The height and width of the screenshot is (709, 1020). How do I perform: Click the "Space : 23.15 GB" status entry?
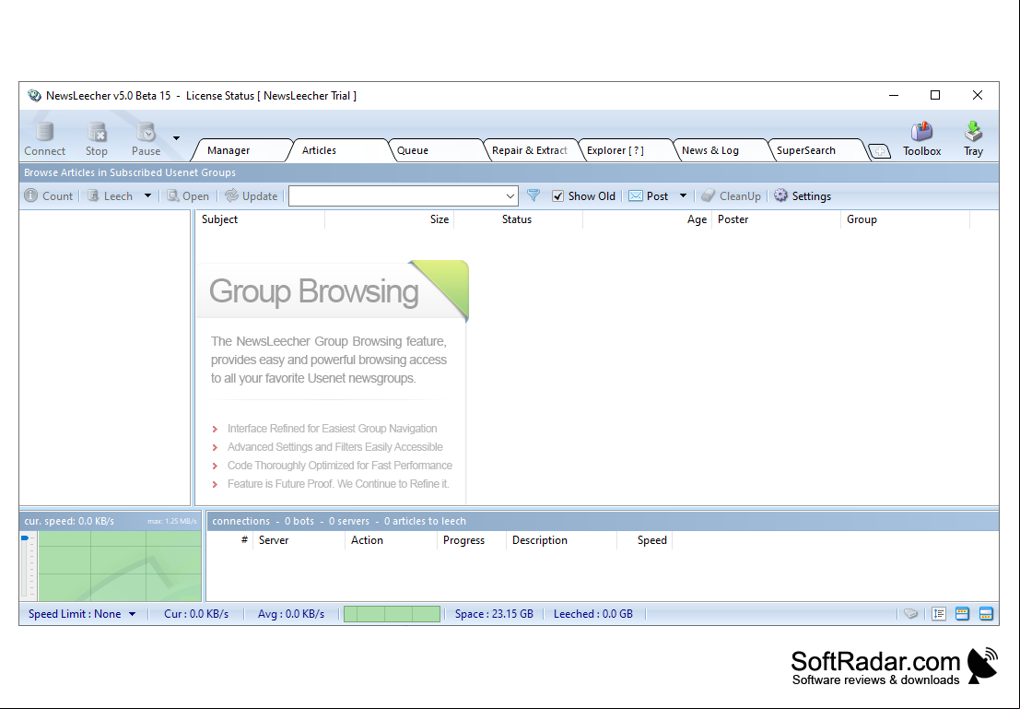(494, 614)
